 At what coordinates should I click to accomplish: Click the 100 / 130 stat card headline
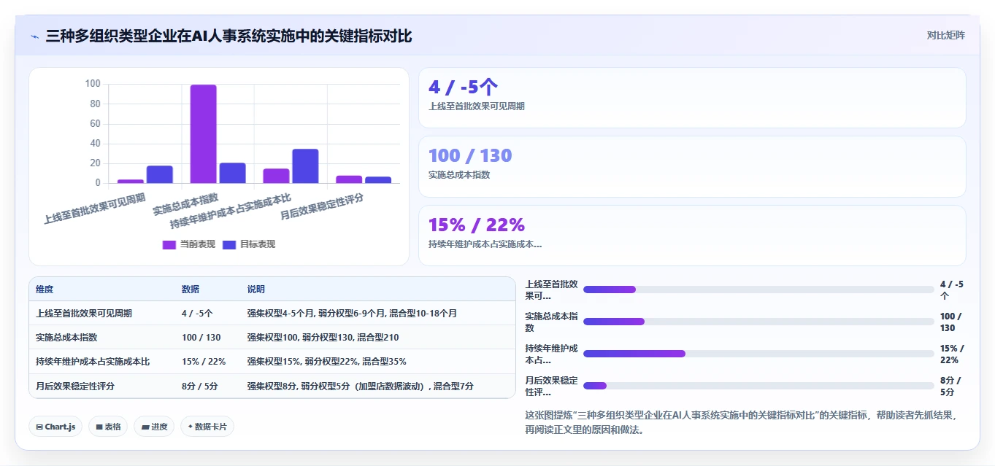[x=470, y=155]
